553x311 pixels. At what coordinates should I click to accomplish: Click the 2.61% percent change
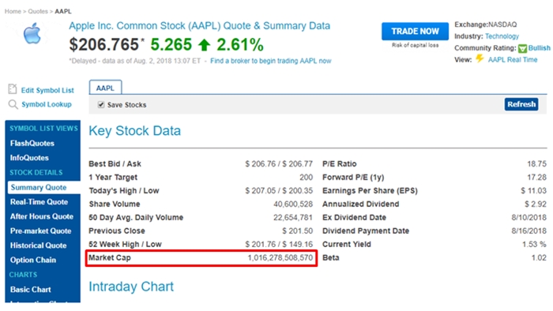(x=240, y=45)
